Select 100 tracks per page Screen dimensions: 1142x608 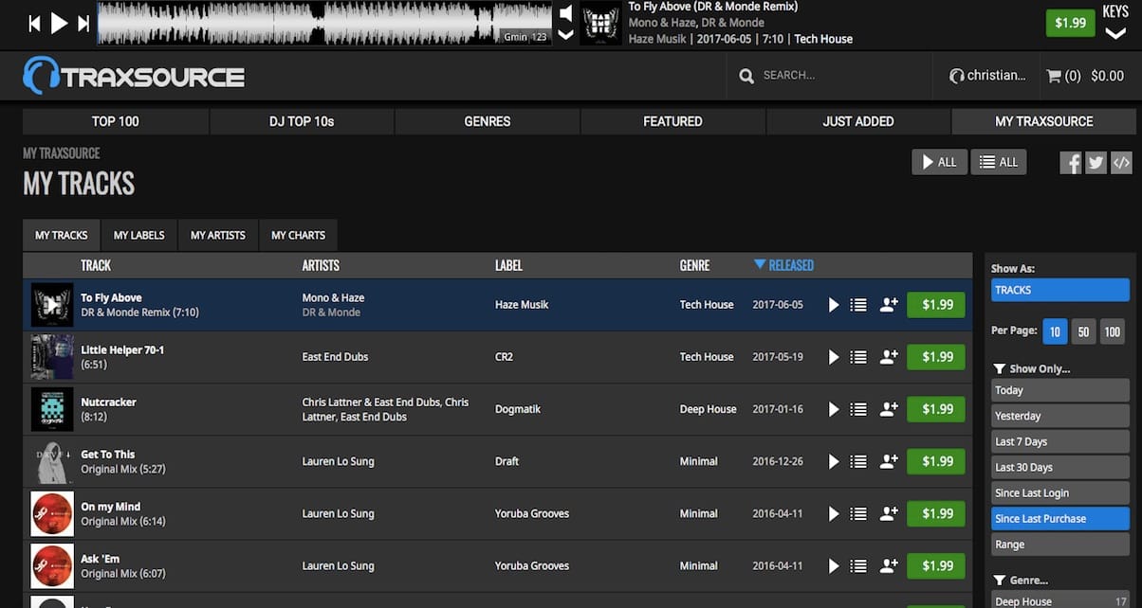point(1112,331)
